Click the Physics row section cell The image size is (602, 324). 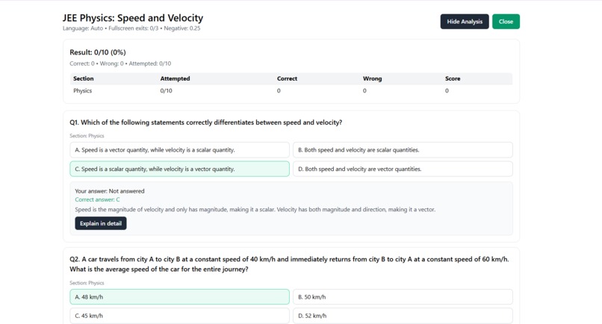click(83, 90)
